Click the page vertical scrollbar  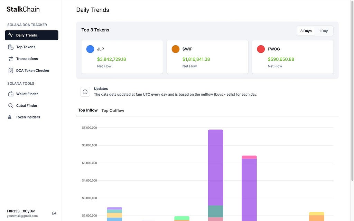pyautogui.click(x=352, y=90)
